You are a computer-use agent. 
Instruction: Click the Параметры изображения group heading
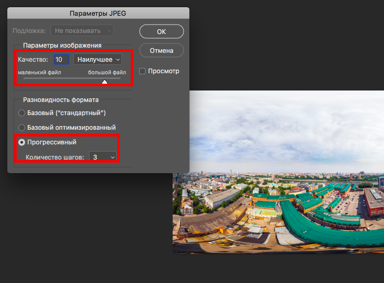coord(62,46)
